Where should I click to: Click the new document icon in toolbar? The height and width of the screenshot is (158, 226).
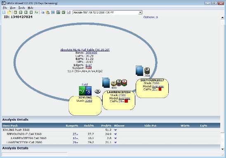[x=4, y=12]
